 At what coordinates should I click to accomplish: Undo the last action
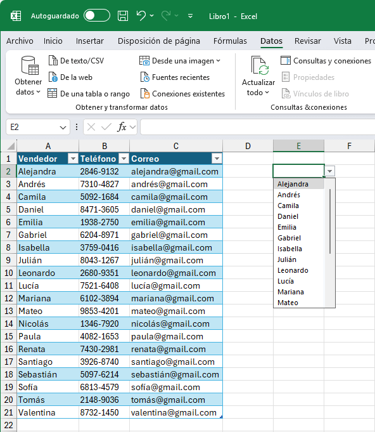click(141, 16)
